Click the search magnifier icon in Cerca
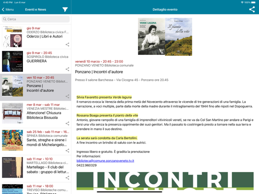This screenshot has width=259, height=194. [x=5, y=19]
